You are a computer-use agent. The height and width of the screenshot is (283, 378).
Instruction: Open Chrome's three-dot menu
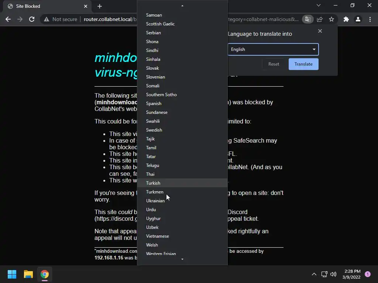click(370, 19)
